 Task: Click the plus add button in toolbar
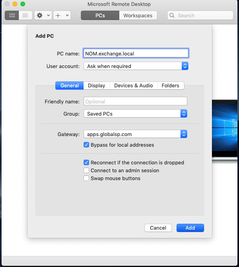tap(58, 15)
